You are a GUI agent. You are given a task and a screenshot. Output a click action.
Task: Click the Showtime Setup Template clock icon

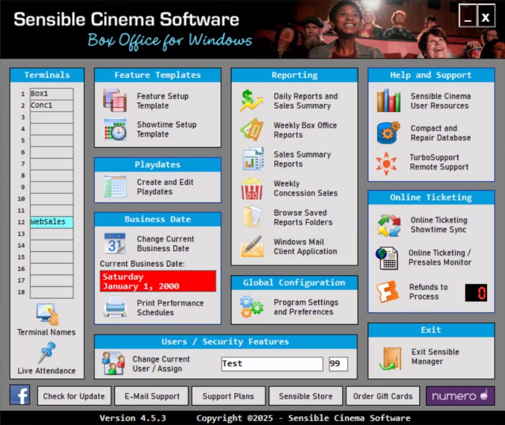[x=115, y=129]
